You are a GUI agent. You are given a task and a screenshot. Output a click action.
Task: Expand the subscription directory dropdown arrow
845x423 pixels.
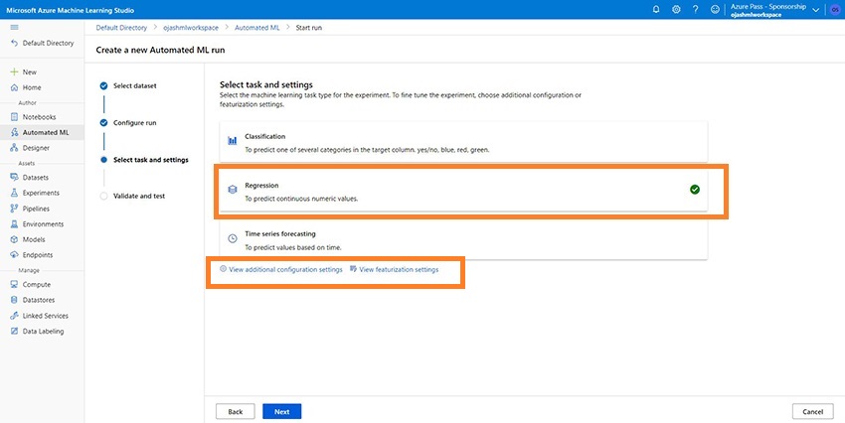[816, 9]
